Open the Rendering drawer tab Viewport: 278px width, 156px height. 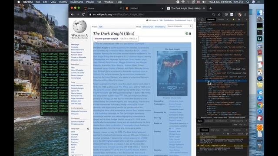coord(236,130)
